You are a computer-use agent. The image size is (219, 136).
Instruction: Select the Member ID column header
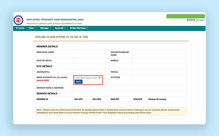(x=42, y=99)
